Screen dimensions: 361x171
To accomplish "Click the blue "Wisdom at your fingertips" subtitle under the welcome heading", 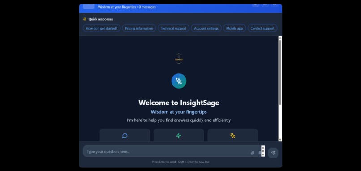I will tap(179, 112).
